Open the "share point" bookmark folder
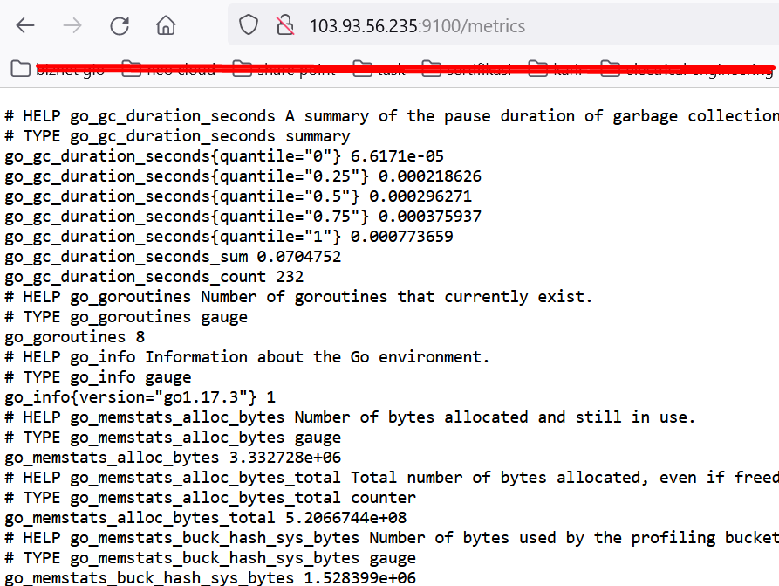Image resolution: width=779 pixels, height=586 pixels. (284, 70)
